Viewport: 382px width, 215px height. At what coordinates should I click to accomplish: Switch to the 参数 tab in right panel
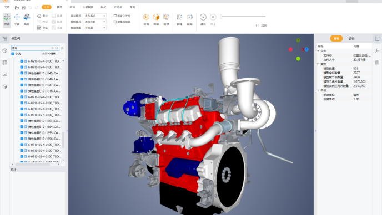(x=351, y=38)
